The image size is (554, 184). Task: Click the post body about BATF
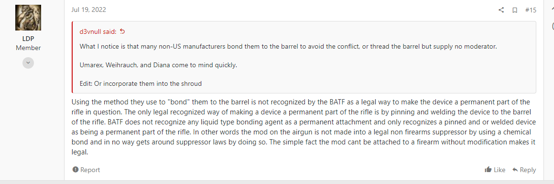[x=304, y=127]
